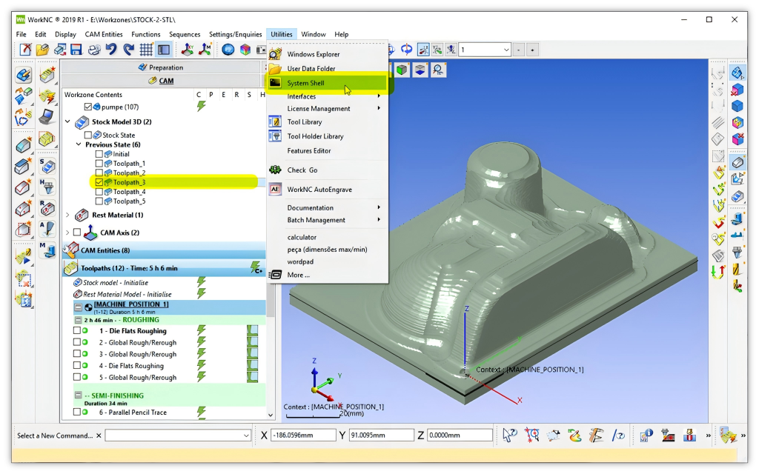Click the blue rotate arrows toolbar icon
The width and height of the screenshot is (759, 474).
[407, 50]
